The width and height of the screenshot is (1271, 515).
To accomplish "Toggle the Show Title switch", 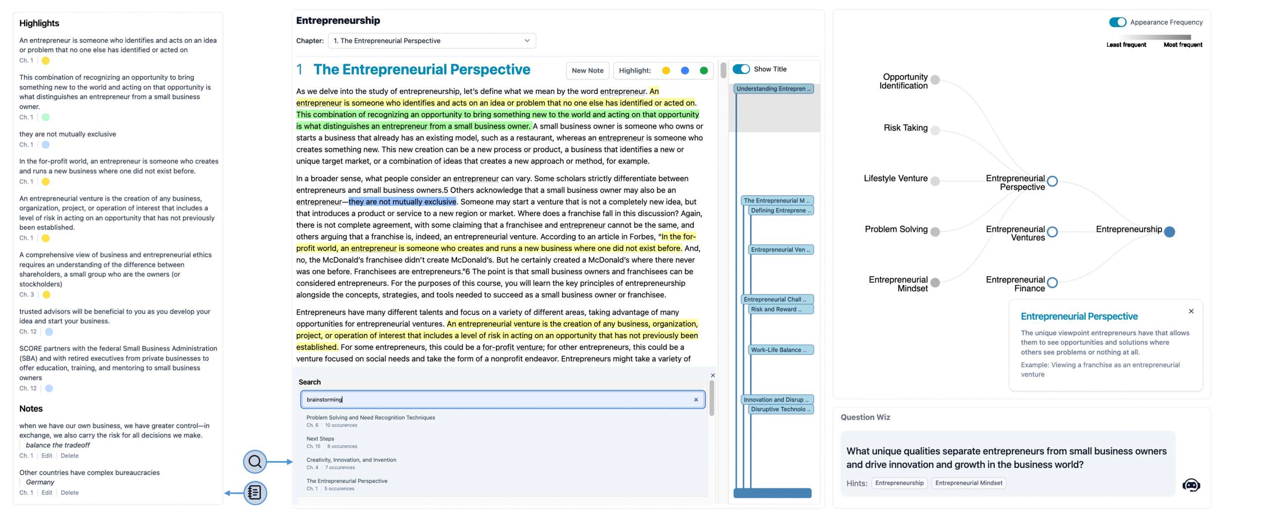I will (x=741, y=69).
